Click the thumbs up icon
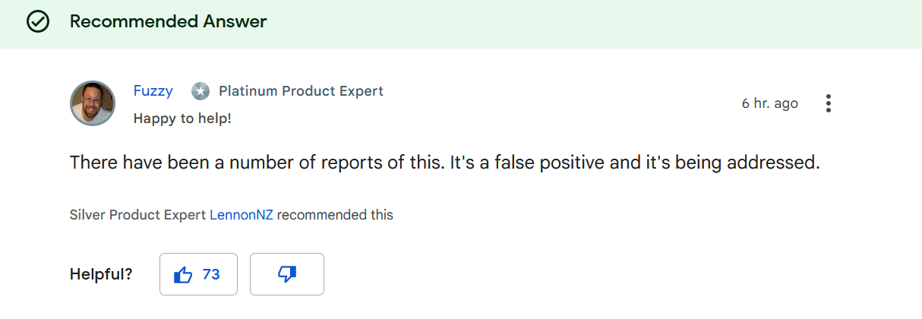 (183, 274)
